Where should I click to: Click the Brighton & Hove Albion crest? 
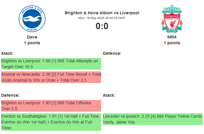(32, 19)
